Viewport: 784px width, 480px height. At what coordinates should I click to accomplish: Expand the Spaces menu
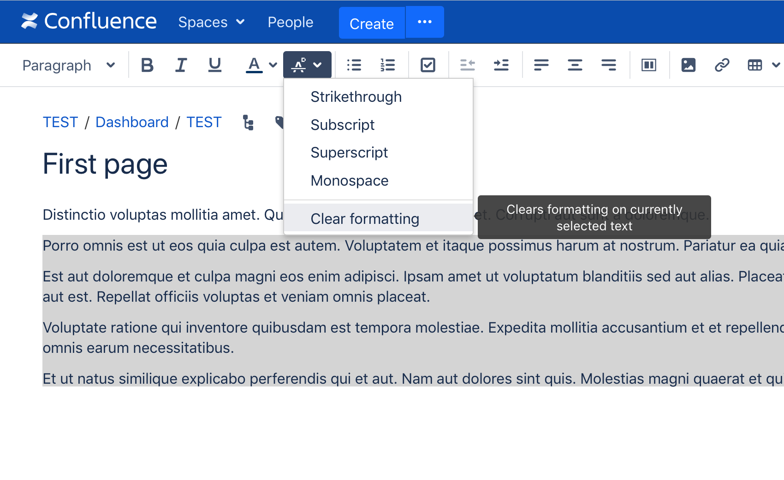pyautogui.click(x=211, y=22)
